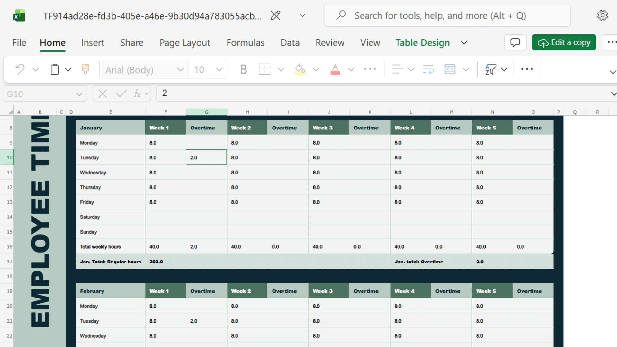The height and width of the screenshot is (347, 617).
Task: Apply the Fill Color bucket
Action: (x=300, y=69)
